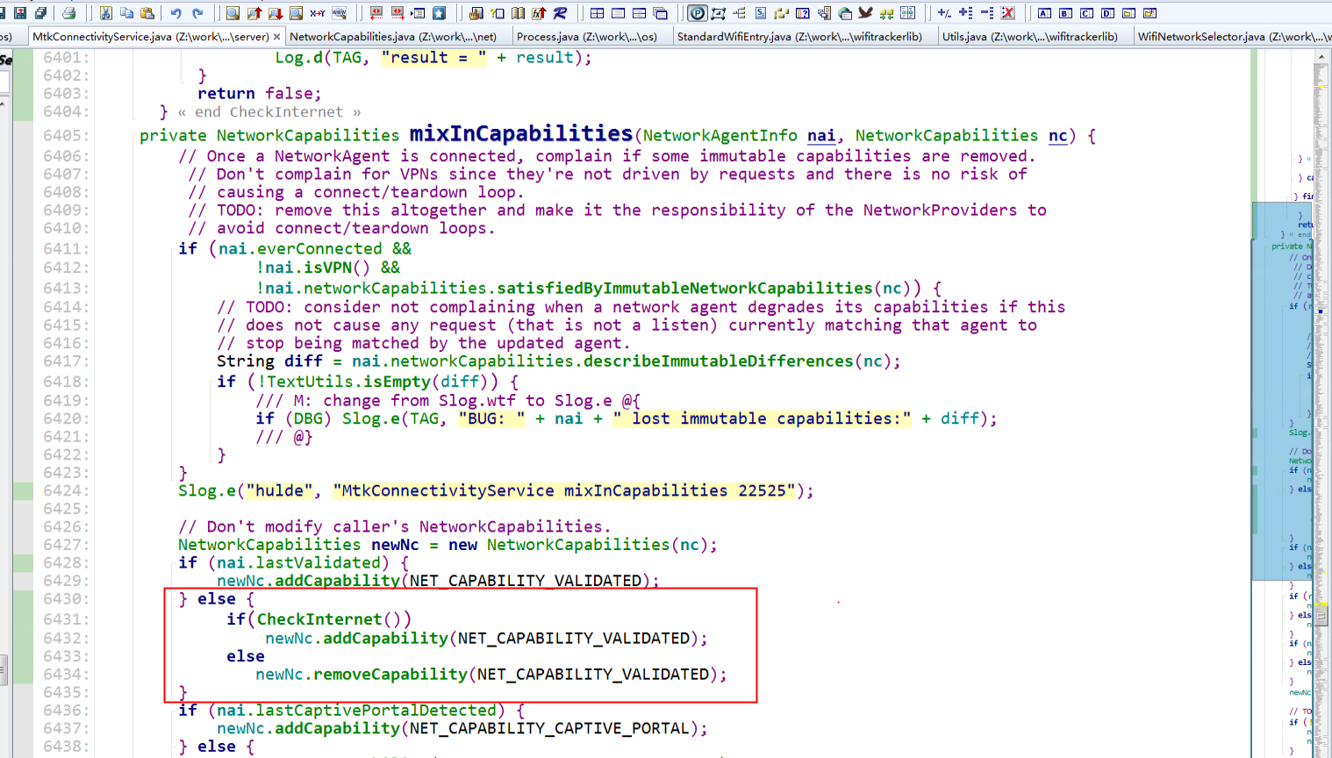Click the red X outline toolbar icon

(x=1007, y=13)
